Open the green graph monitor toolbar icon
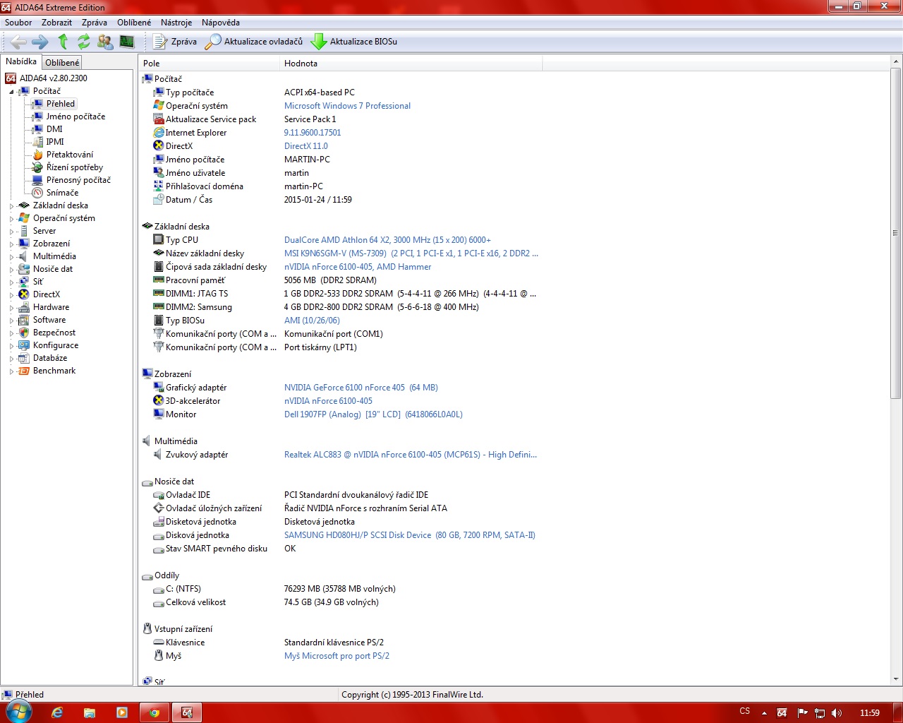903x723 pixels. pos(127,42)
